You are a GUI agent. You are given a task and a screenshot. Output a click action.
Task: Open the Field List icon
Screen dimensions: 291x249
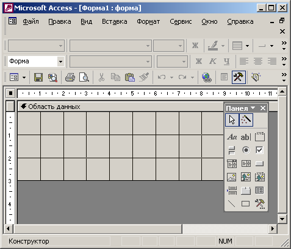tap(224, 77)
